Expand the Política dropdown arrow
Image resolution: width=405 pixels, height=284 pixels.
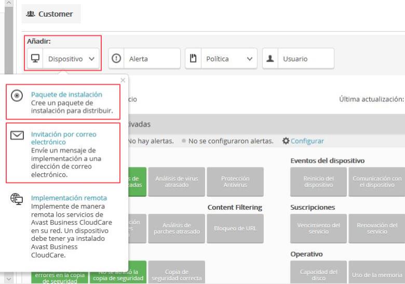[250, 59]
